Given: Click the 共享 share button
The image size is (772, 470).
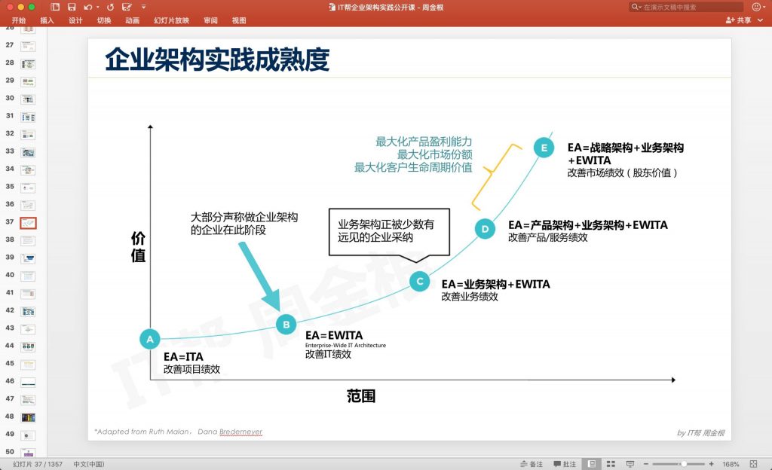Looking at the screenshot, I should (738, 20).
